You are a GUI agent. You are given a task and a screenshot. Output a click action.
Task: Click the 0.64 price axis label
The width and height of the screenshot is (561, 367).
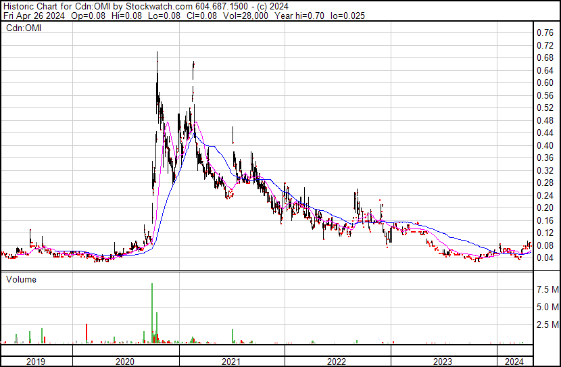(x=545, y=70)
